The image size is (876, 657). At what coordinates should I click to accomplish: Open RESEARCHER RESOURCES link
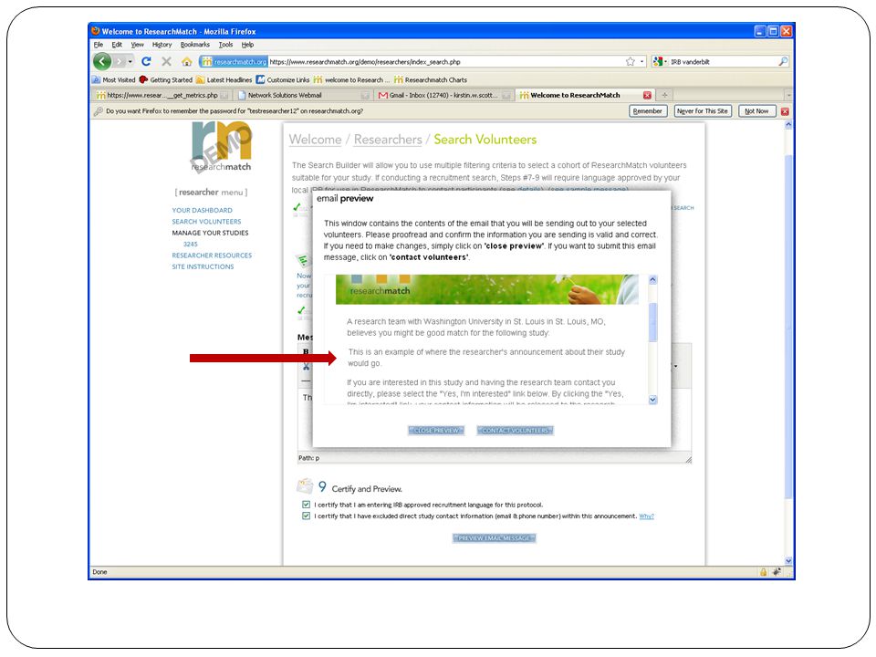tap(212, 255)
